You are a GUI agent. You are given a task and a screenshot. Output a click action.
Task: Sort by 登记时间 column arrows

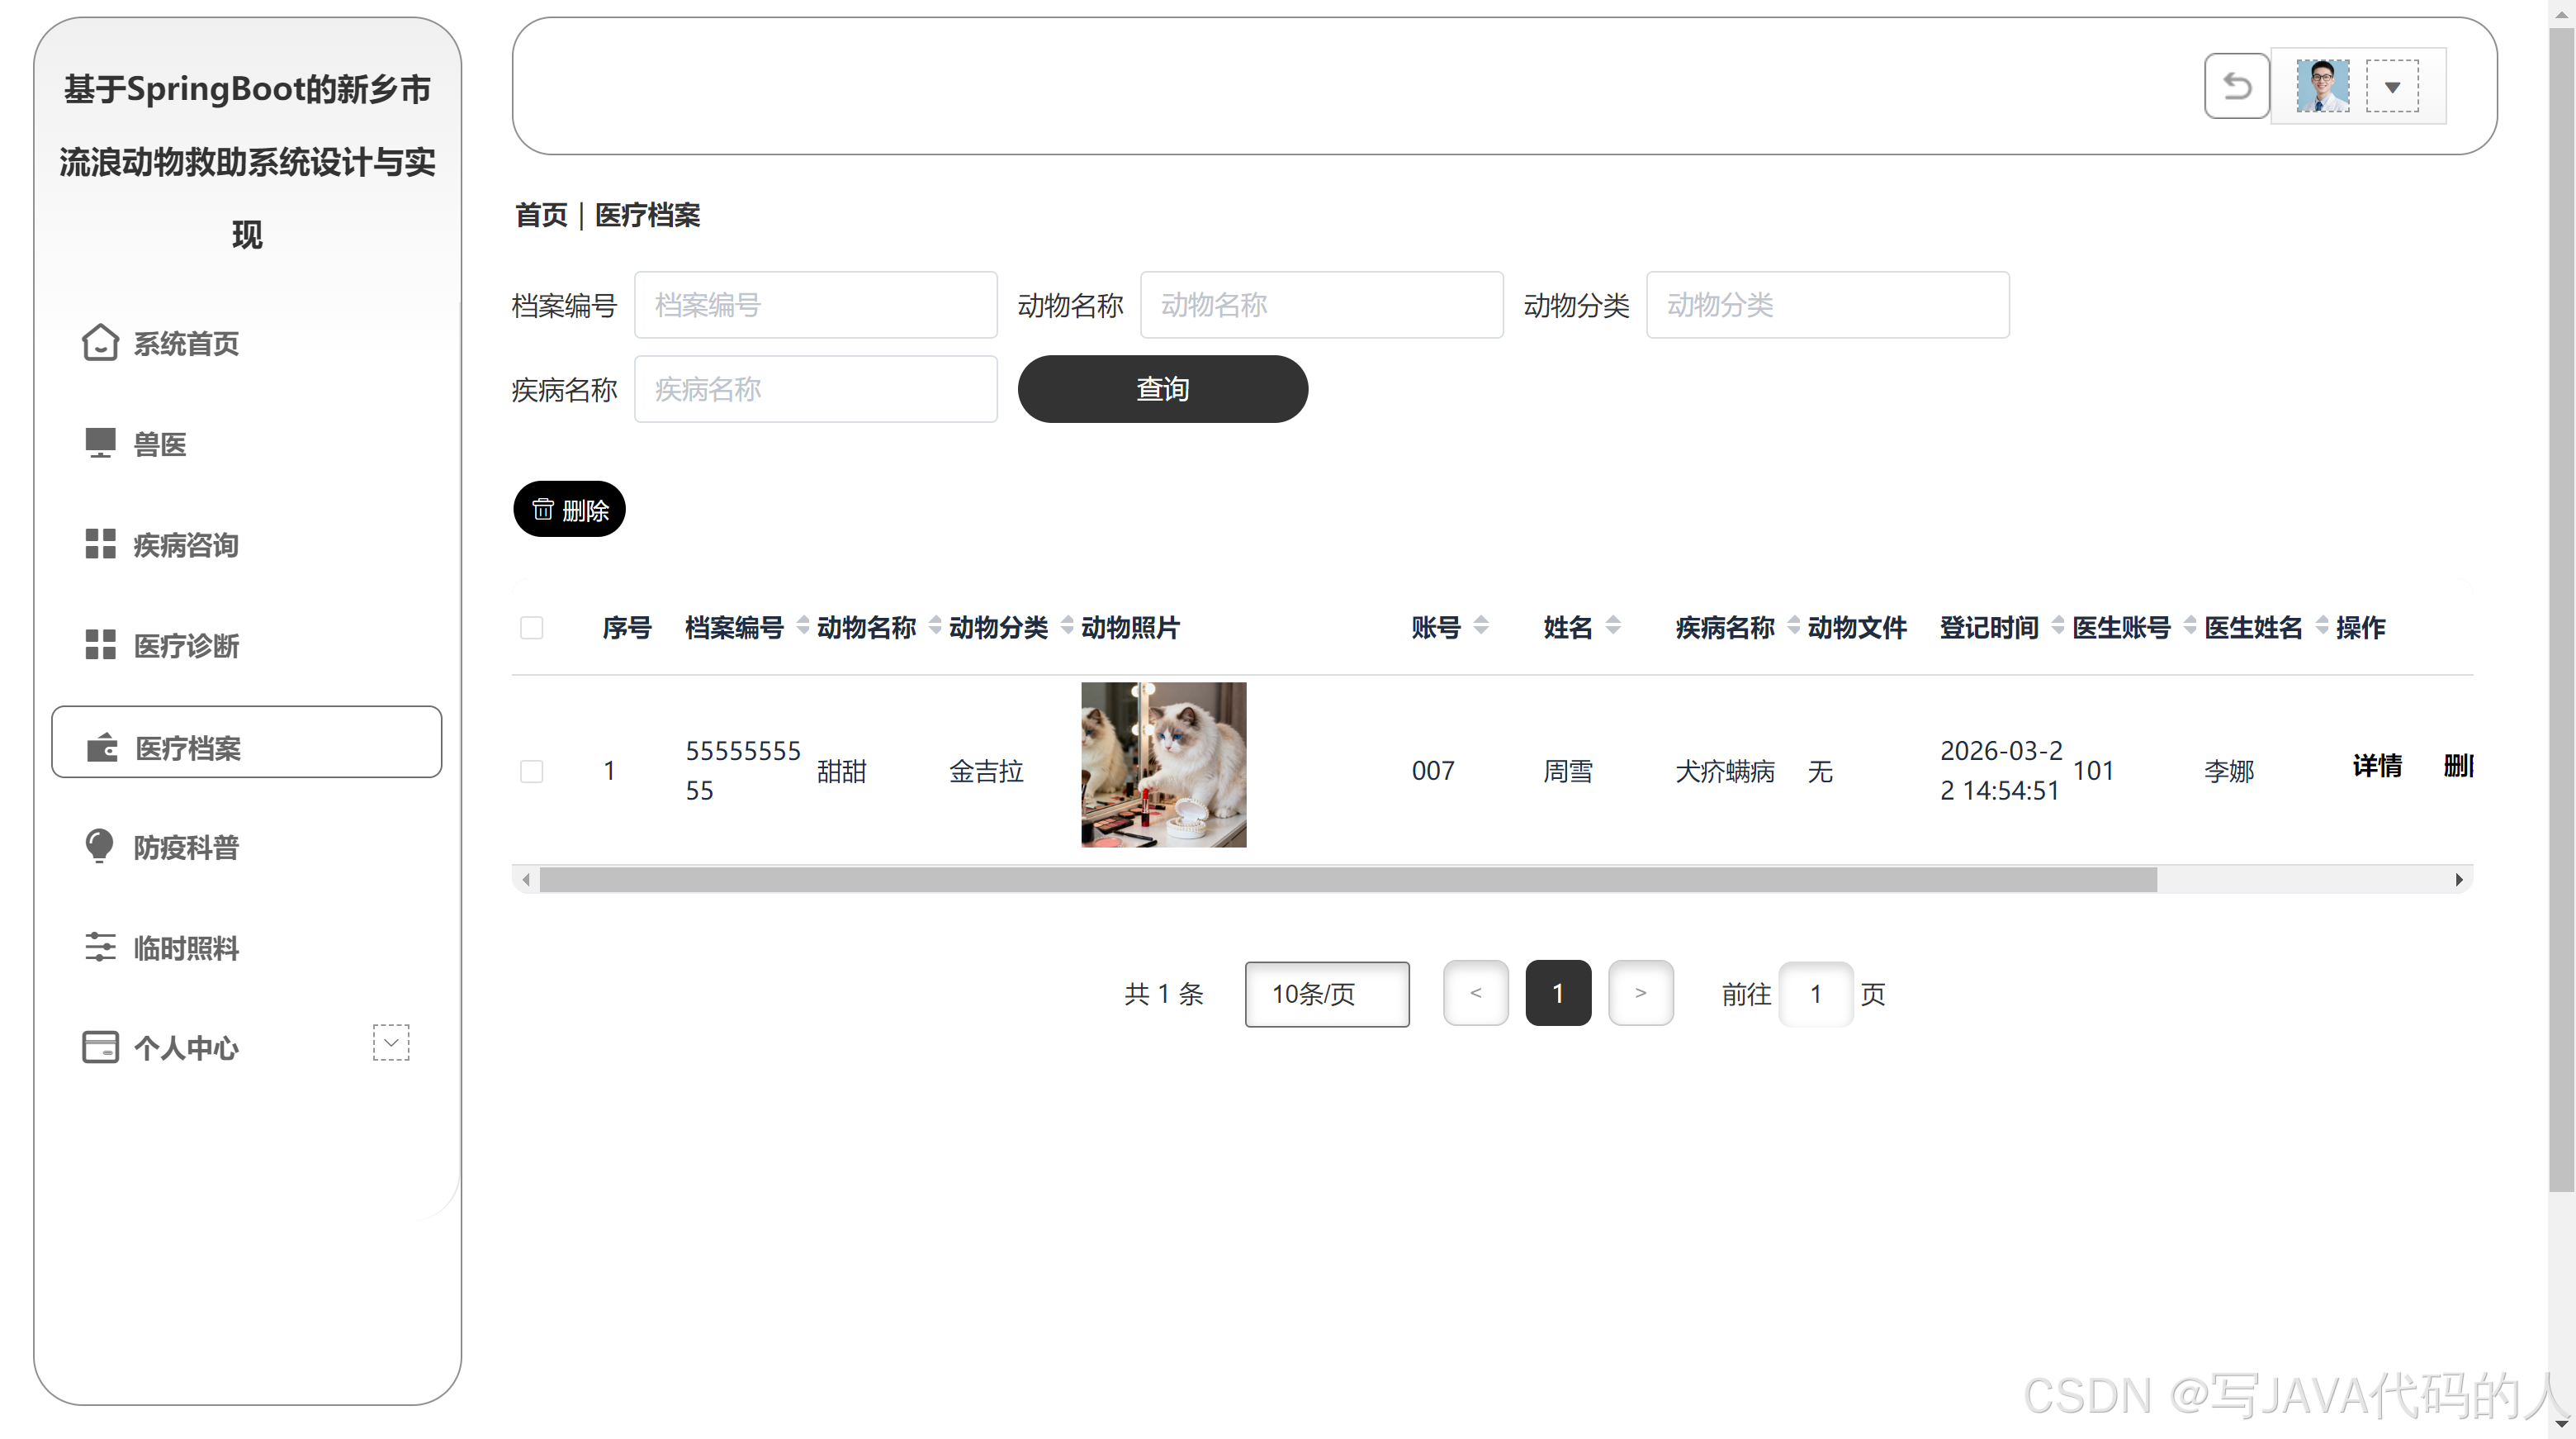[x=2057, y=626]
